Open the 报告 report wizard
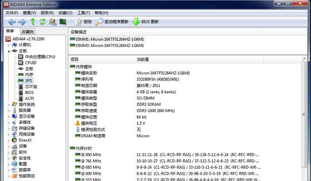The width and height of the screenshot is (311, 181). click(83, 22)
